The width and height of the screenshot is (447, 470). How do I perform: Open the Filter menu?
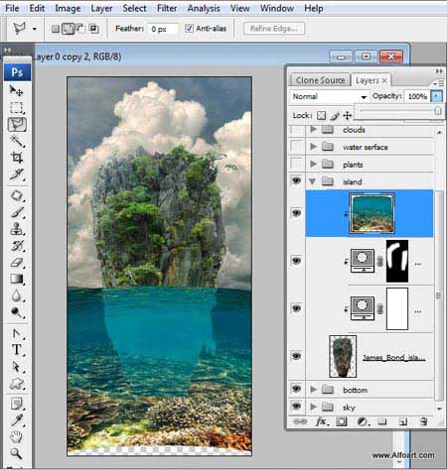[167, 8]
